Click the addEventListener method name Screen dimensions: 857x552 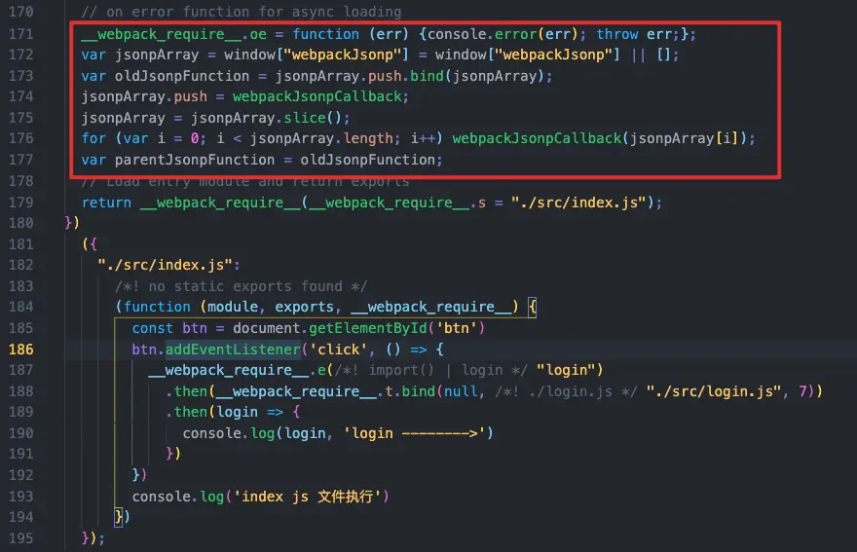(x=233, y=350)
